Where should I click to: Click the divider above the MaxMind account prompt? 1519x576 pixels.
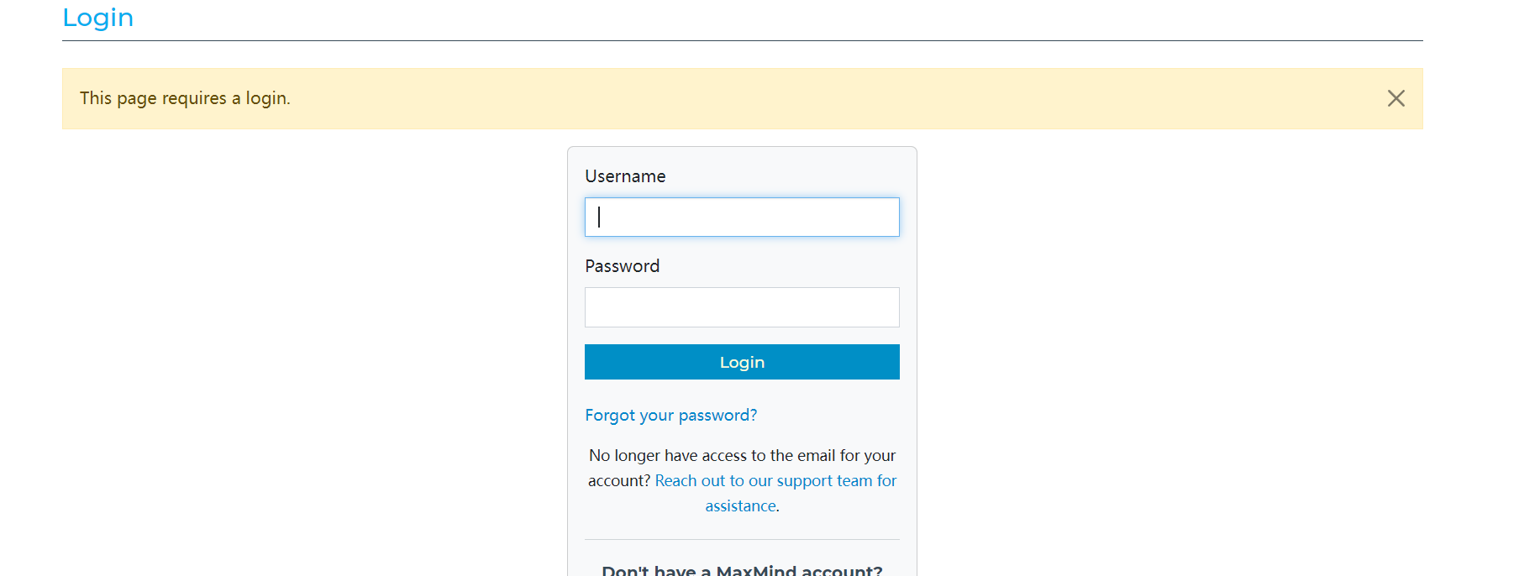tap(742, 539)
